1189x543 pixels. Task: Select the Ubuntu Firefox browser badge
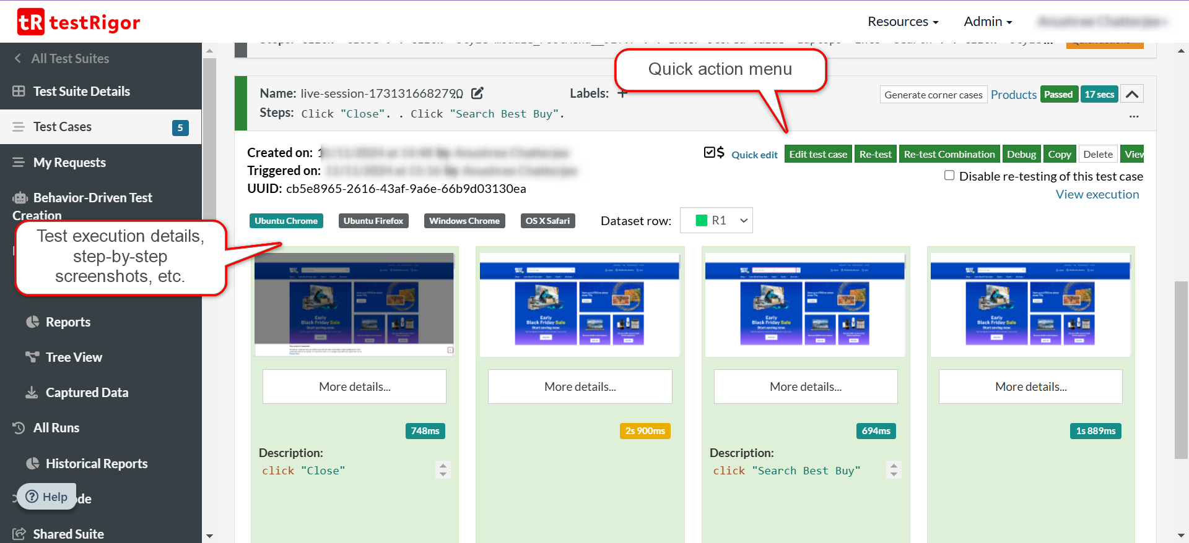point(373,221)
